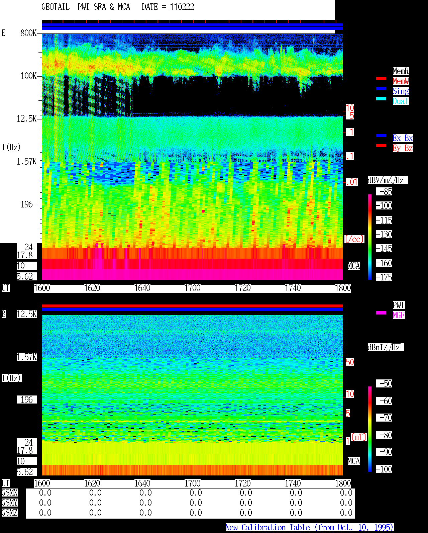428x533 pixels.
Task: Click the PWI legend label
Action: click(399, 305)
